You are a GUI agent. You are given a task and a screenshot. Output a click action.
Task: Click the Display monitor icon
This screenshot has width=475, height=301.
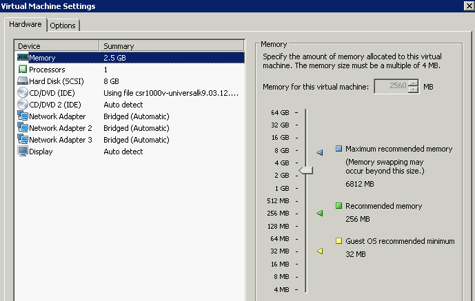click(x=23, y=151)
